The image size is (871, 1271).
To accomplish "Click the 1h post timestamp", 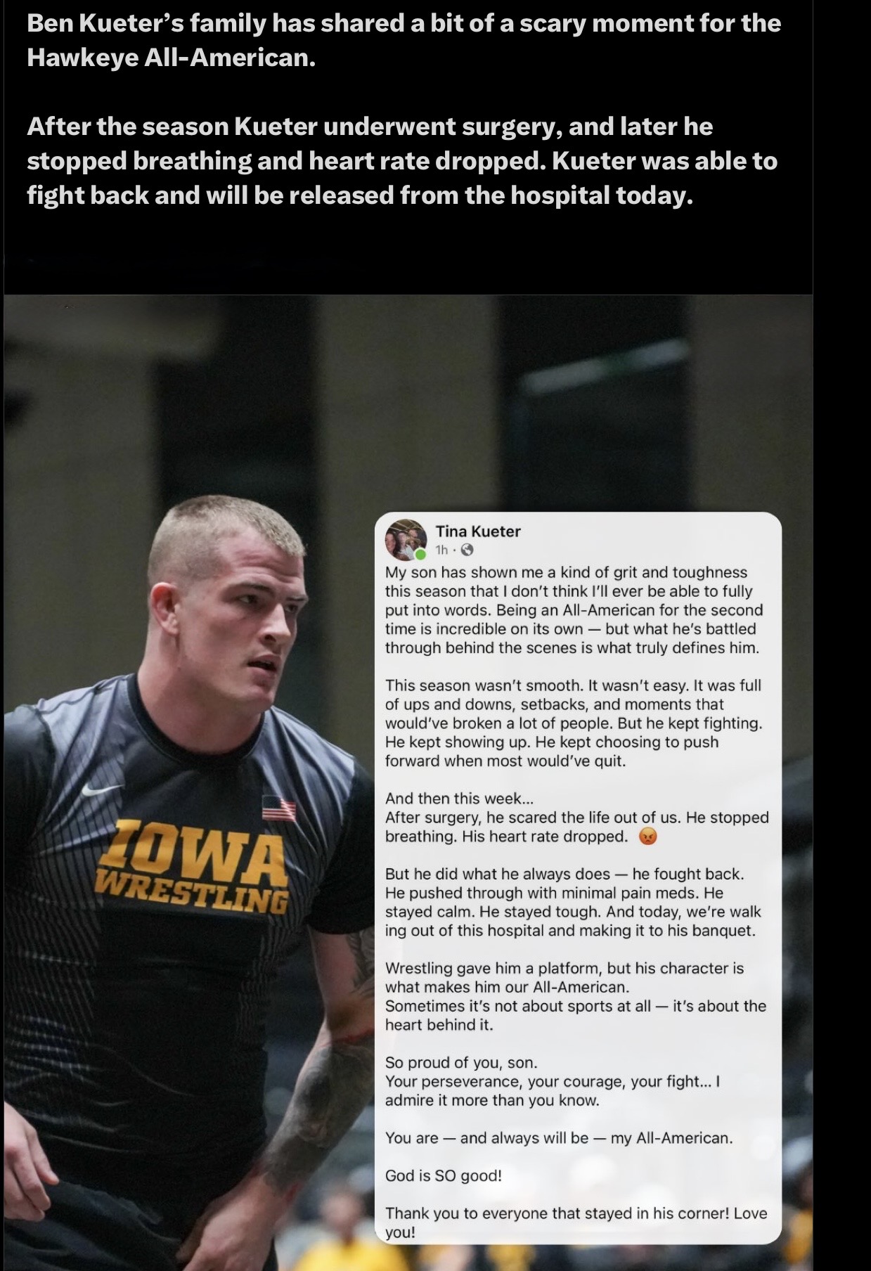I will tap(441, 550).
